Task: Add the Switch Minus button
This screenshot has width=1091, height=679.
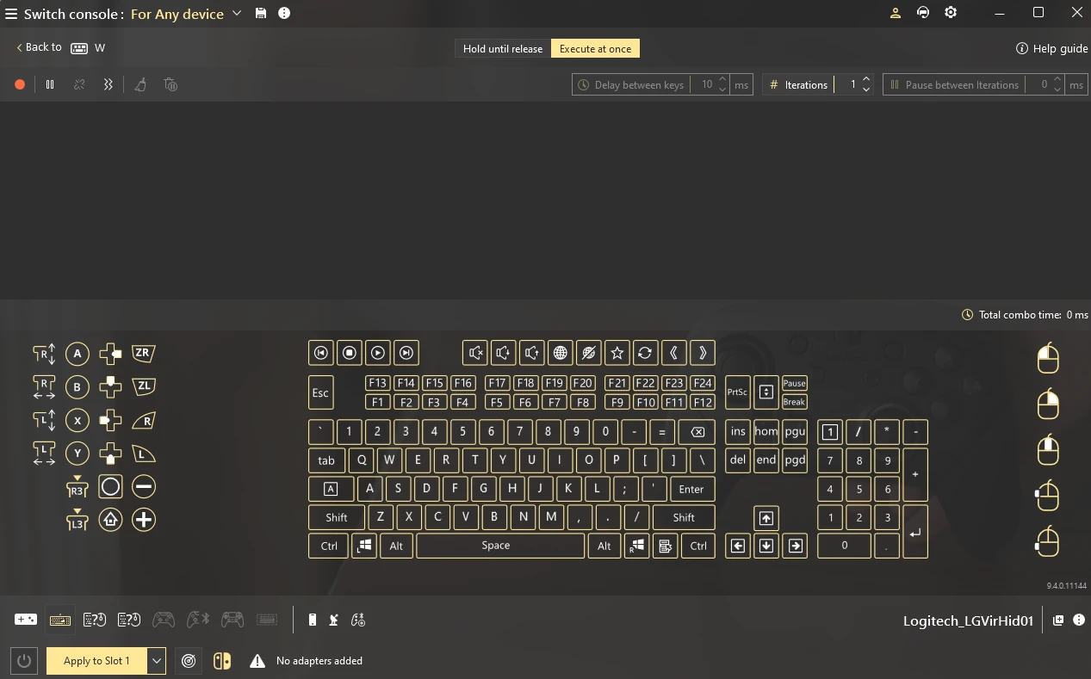Action: pyautogui.click(x=144, y=487)
